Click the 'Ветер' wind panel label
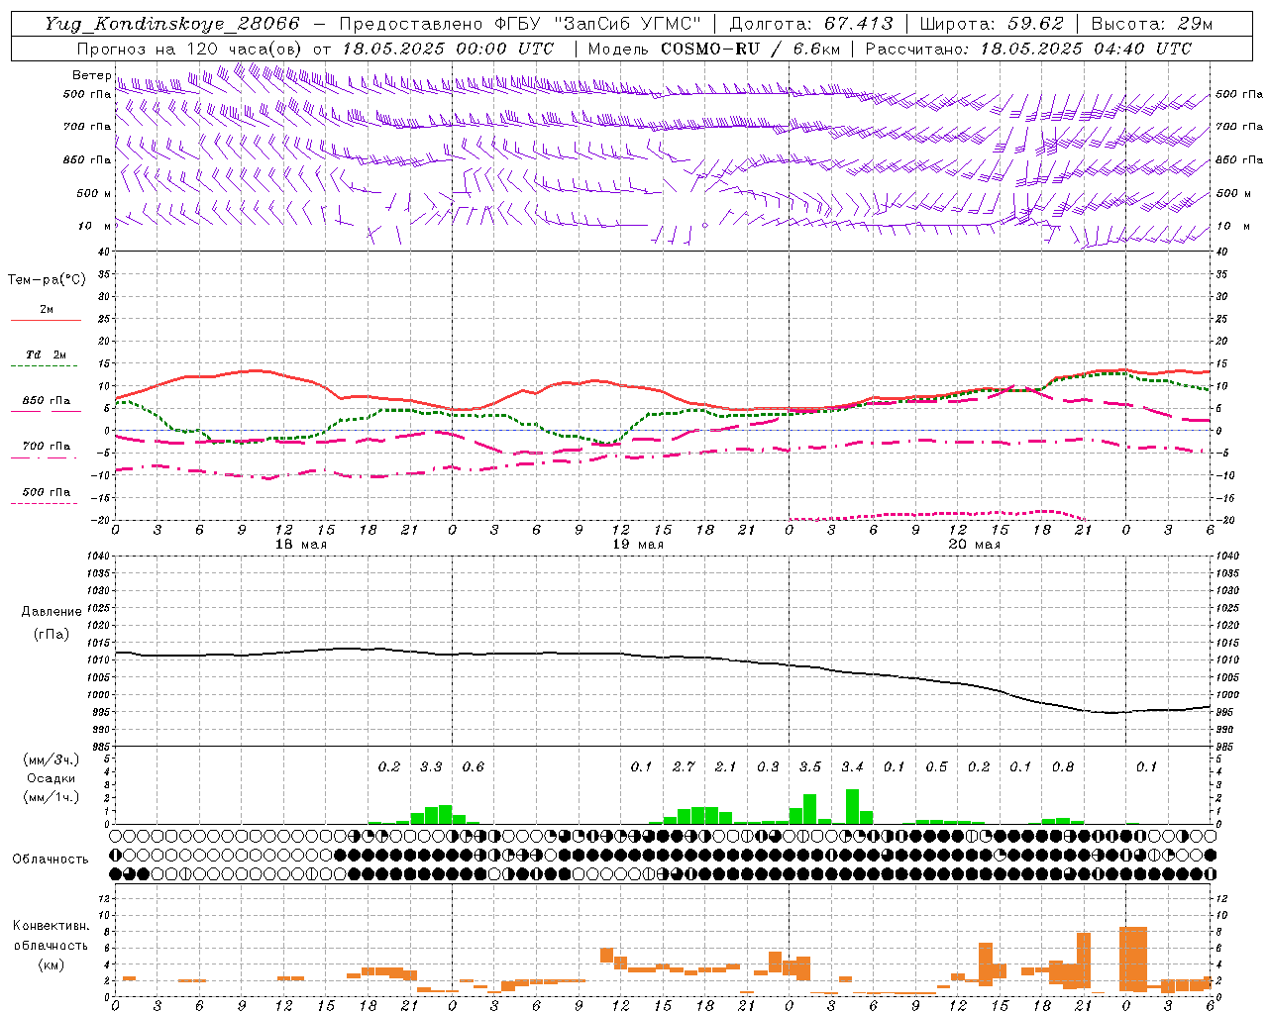 coord(92,75)
